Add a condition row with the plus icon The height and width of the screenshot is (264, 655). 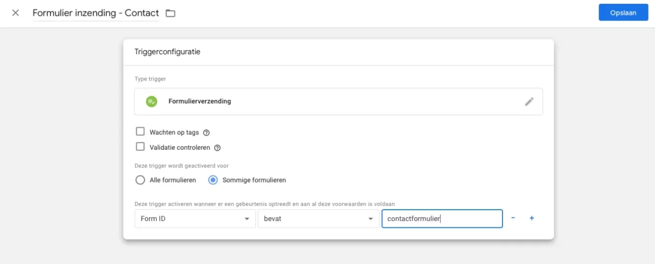(x=532, y=218)
